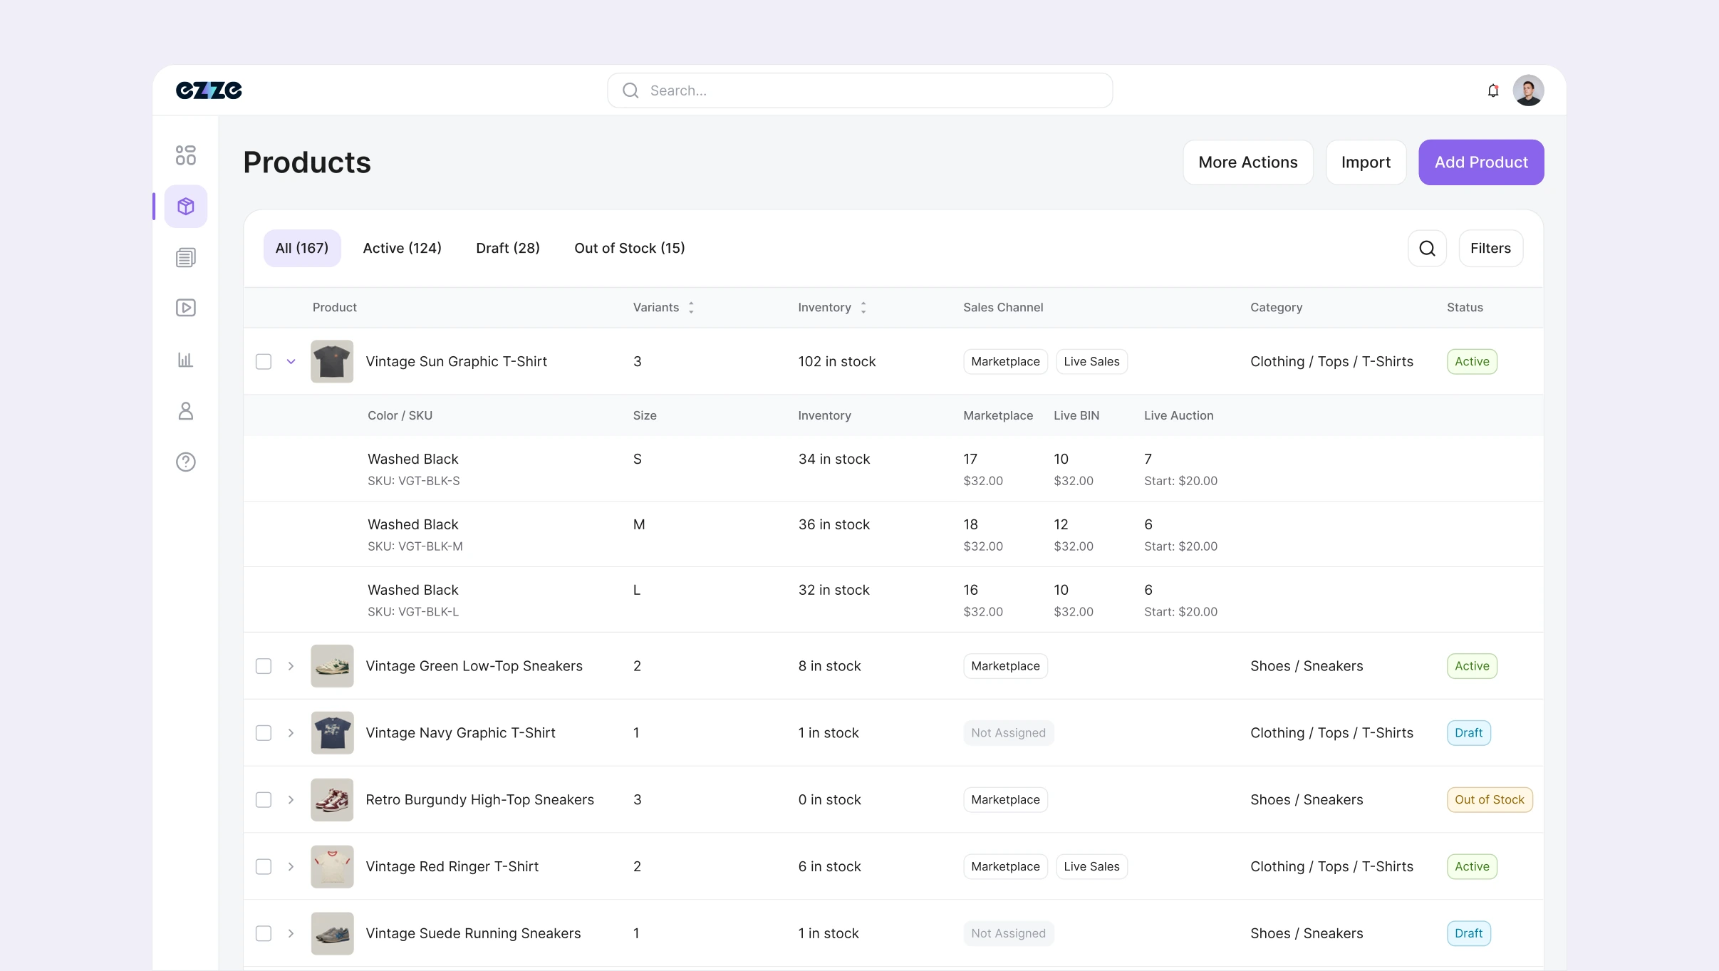Check the Vintage Sun Graphic T-Shirt checkbox
1719x971 pixels.
point(264,362)
